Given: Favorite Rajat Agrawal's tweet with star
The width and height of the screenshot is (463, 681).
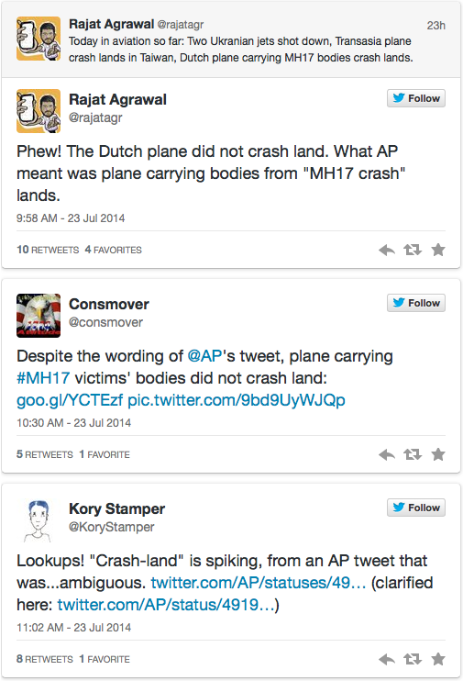Looking at the screenshot, I should pos(438,250).
